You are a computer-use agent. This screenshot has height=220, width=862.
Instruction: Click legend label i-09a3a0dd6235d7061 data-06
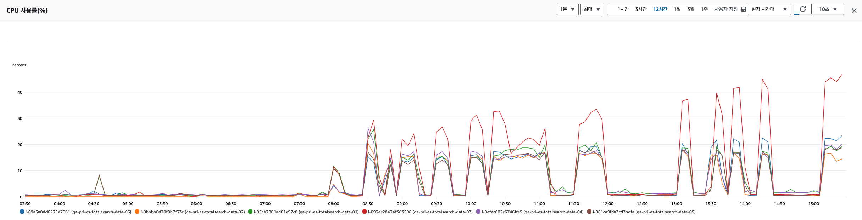point(78,212)
